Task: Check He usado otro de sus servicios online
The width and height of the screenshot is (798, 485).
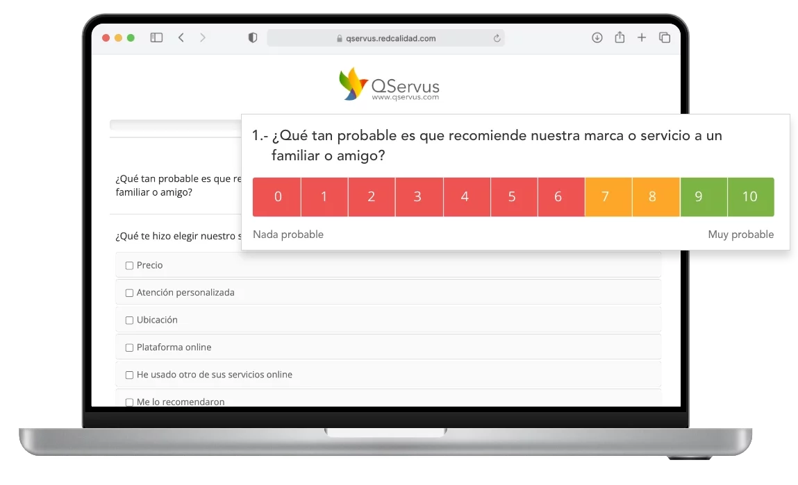Action: (x=129, y=375)
